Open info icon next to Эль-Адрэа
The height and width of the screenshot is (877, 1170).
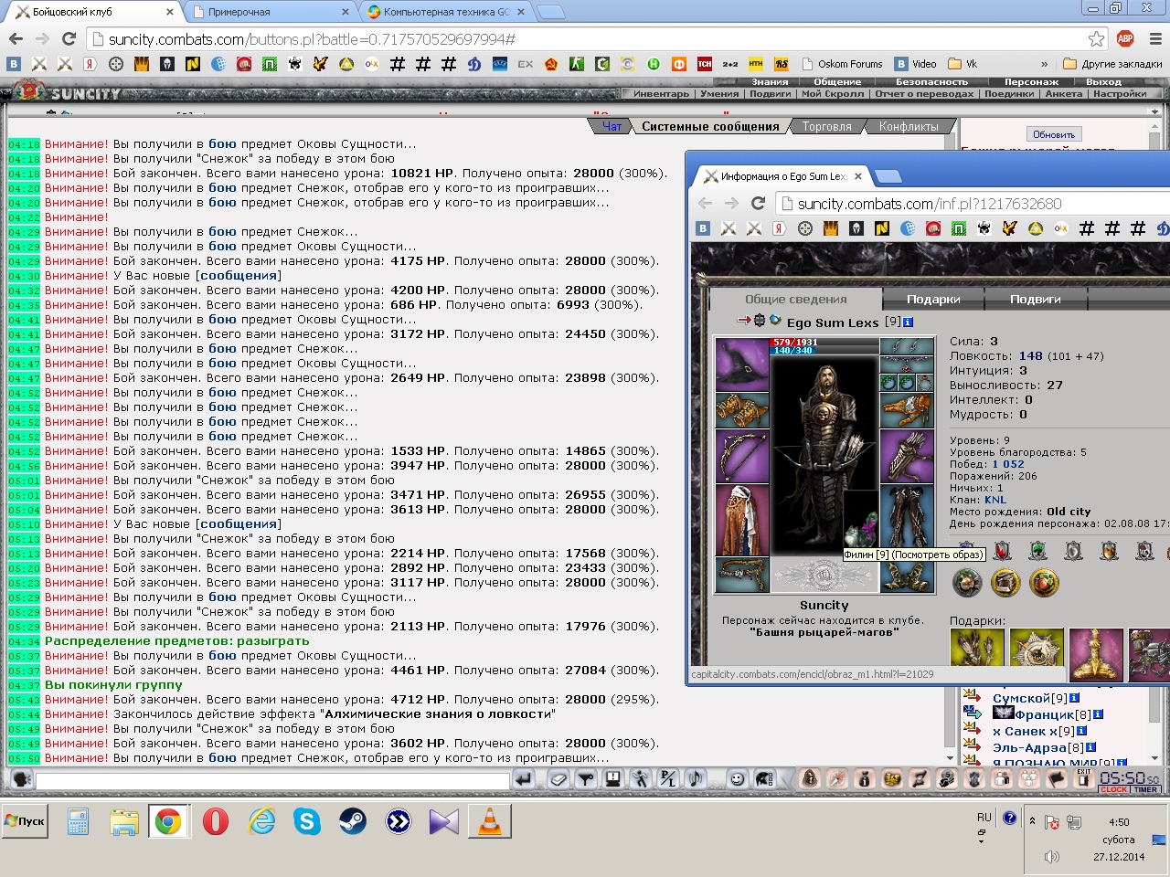1090,747
